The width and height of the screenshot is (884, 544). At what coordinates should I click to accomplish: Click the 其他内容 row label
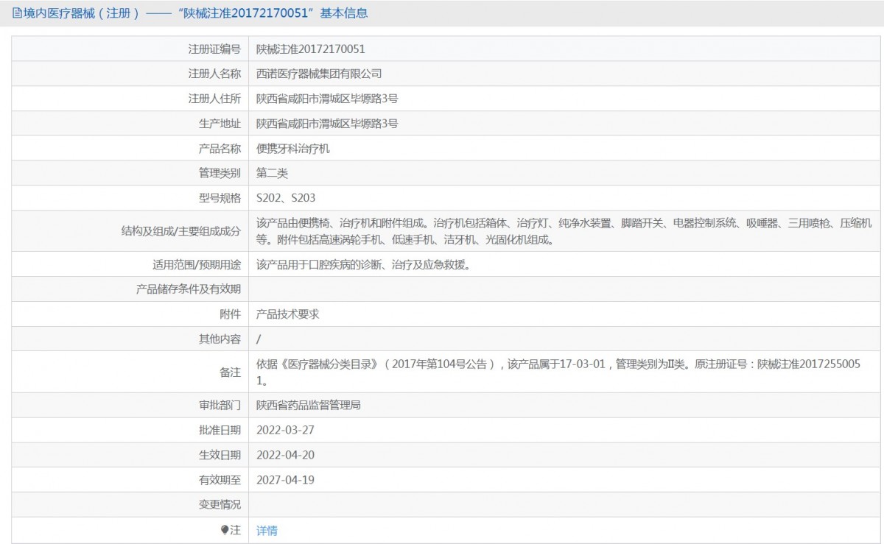click(220, 339)
